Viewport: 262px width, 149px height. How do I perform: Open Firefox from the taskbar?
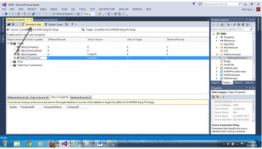pos(52,143)
